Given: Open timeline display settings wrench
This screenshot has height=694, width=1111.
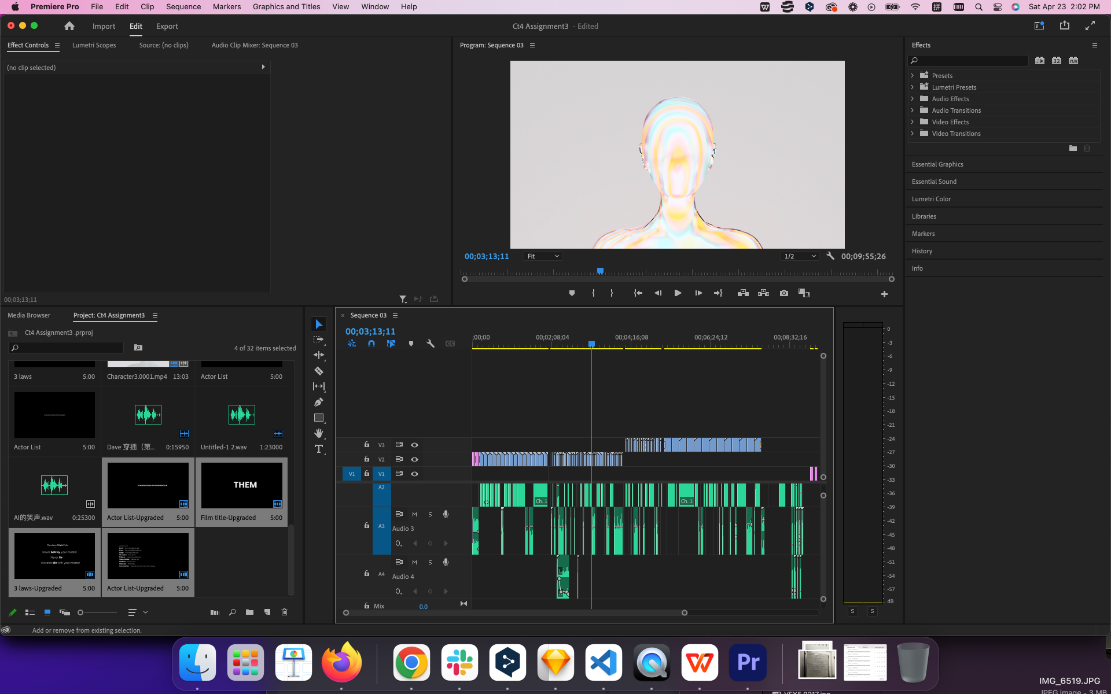Looking at the screenshot, I should click(x=430, y=344).
